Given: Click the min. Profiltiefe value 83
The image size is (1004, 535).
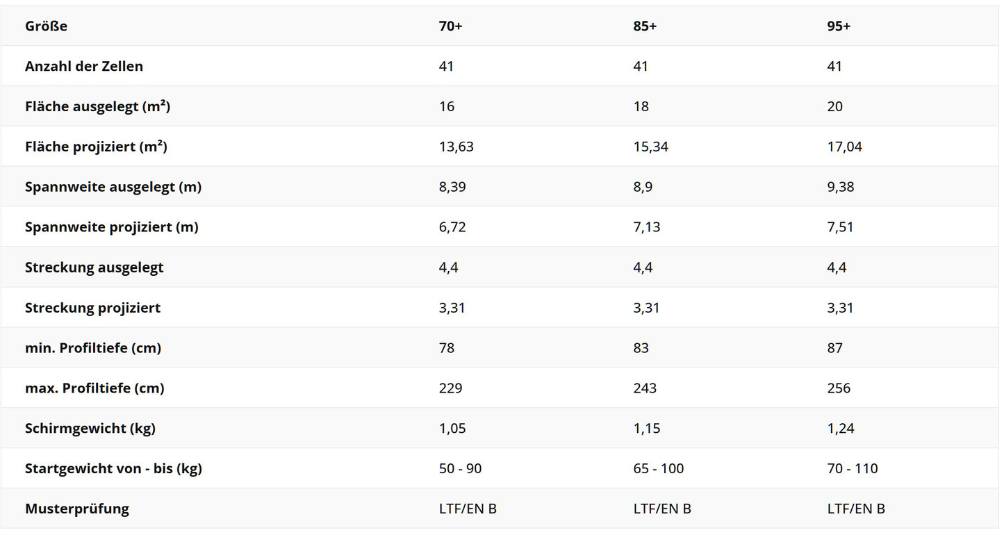Looking at the screenshot, I should pos(641,348).
